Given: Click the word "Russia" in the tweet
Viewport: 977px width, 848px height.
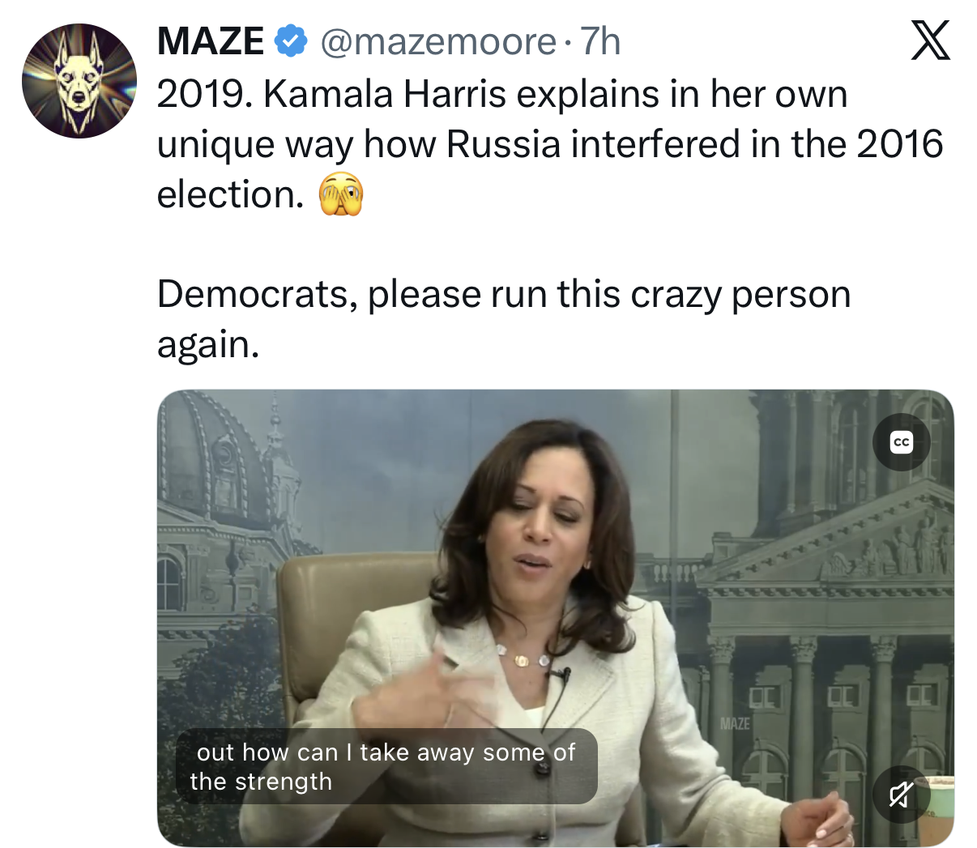Looking at the screenshot, I should tap(503, 145).
